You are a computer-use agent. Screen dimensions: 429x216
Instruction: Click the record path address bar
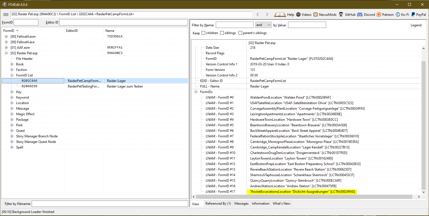[131, 14]
